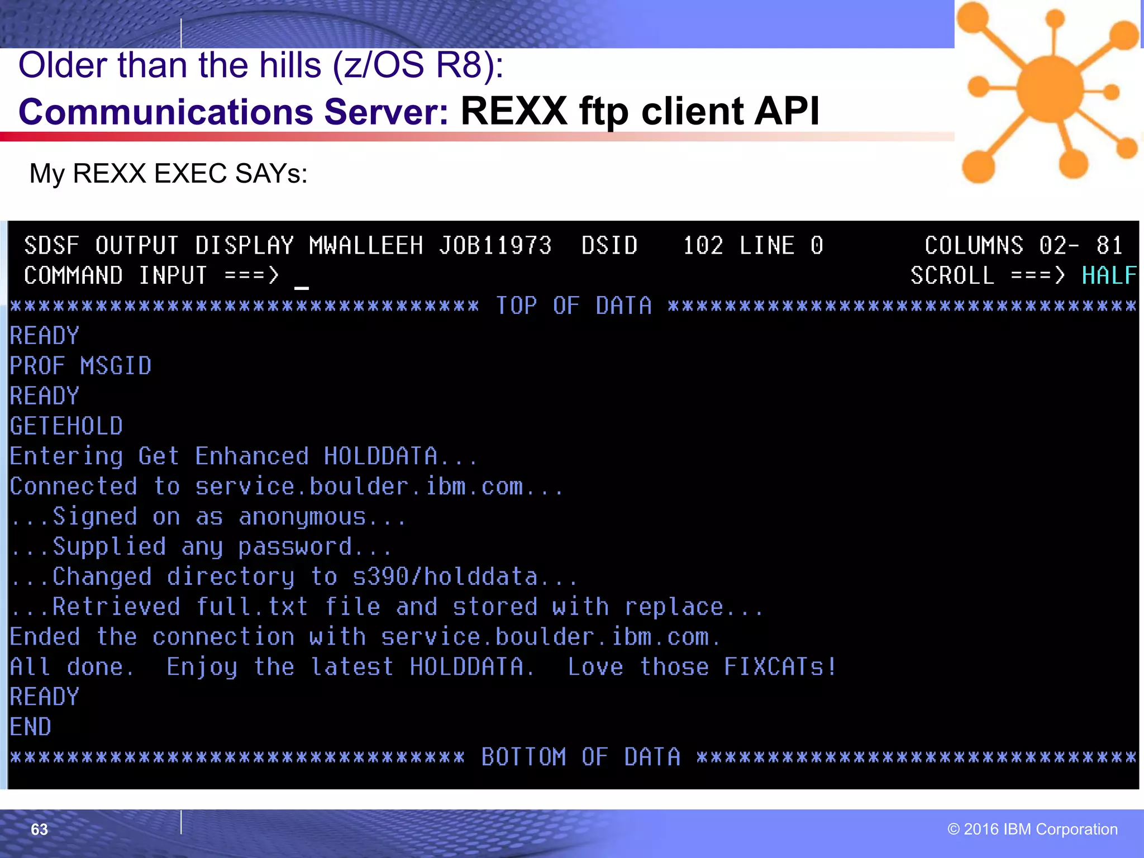
Task: Click the 'PROF MSGID' line
Action: [81, 366]
